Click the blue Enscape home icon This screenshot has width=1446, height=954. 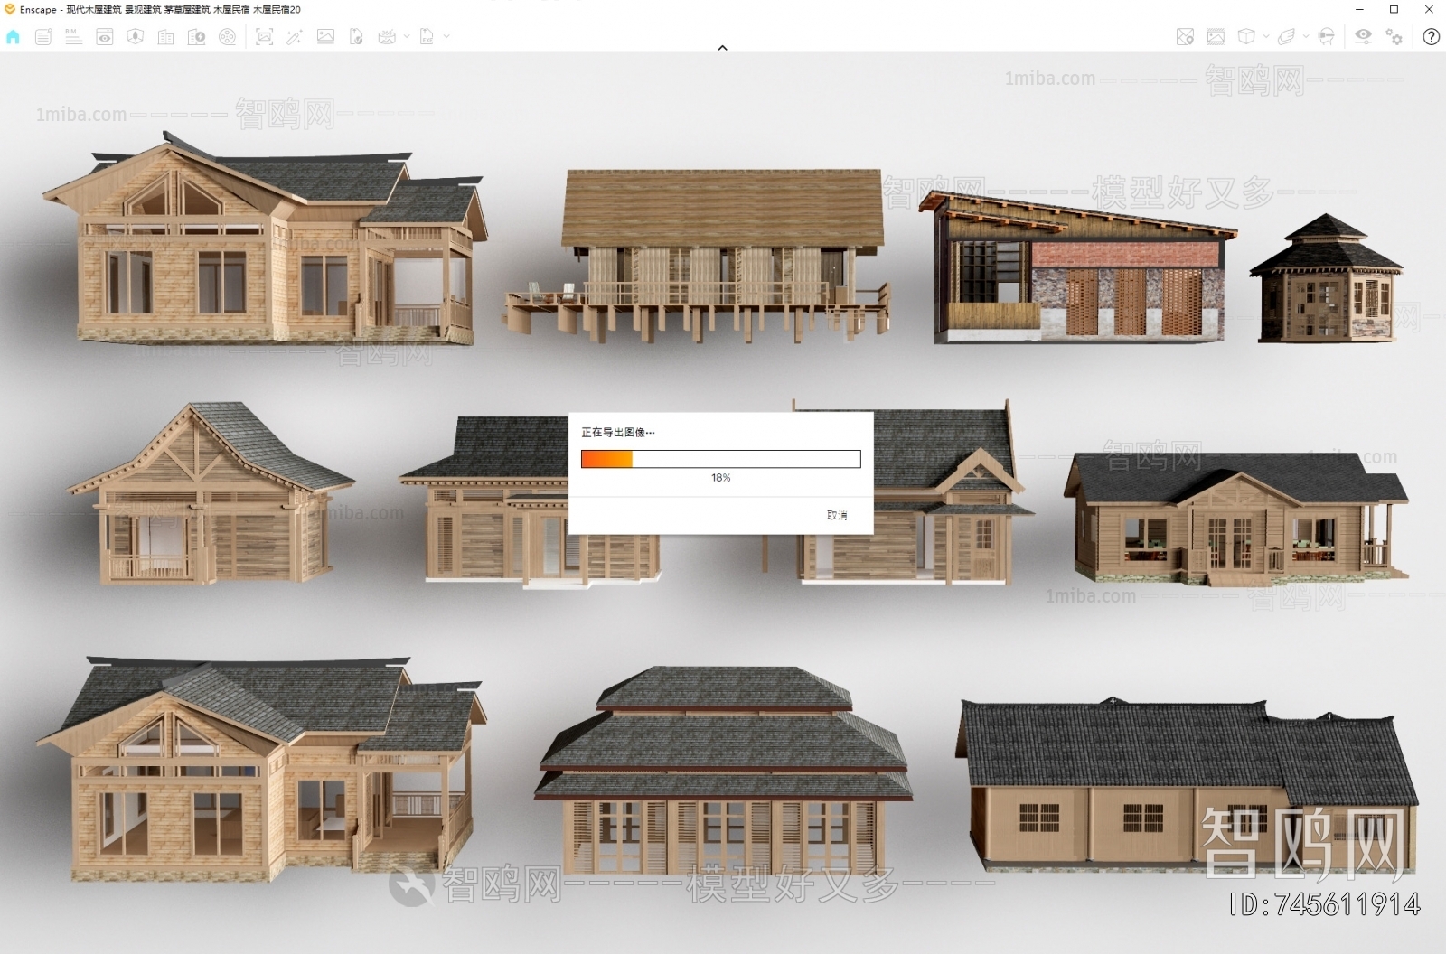click(13, 36)
